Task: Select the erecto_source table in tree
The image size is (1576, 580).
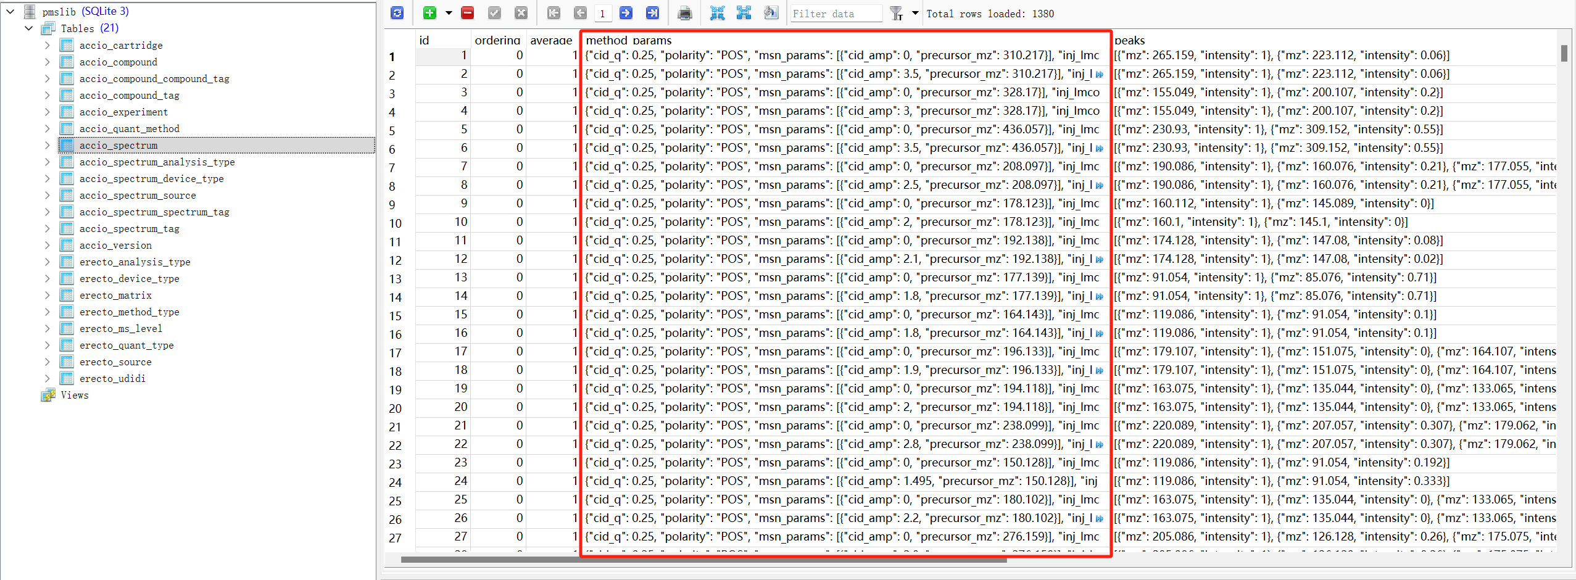Action: click(x=115, y=362)
